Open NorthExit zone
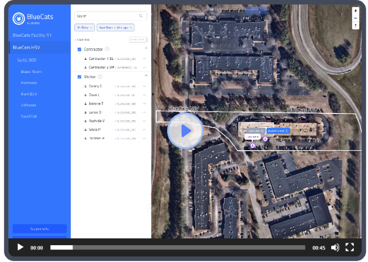 point(28,94)
